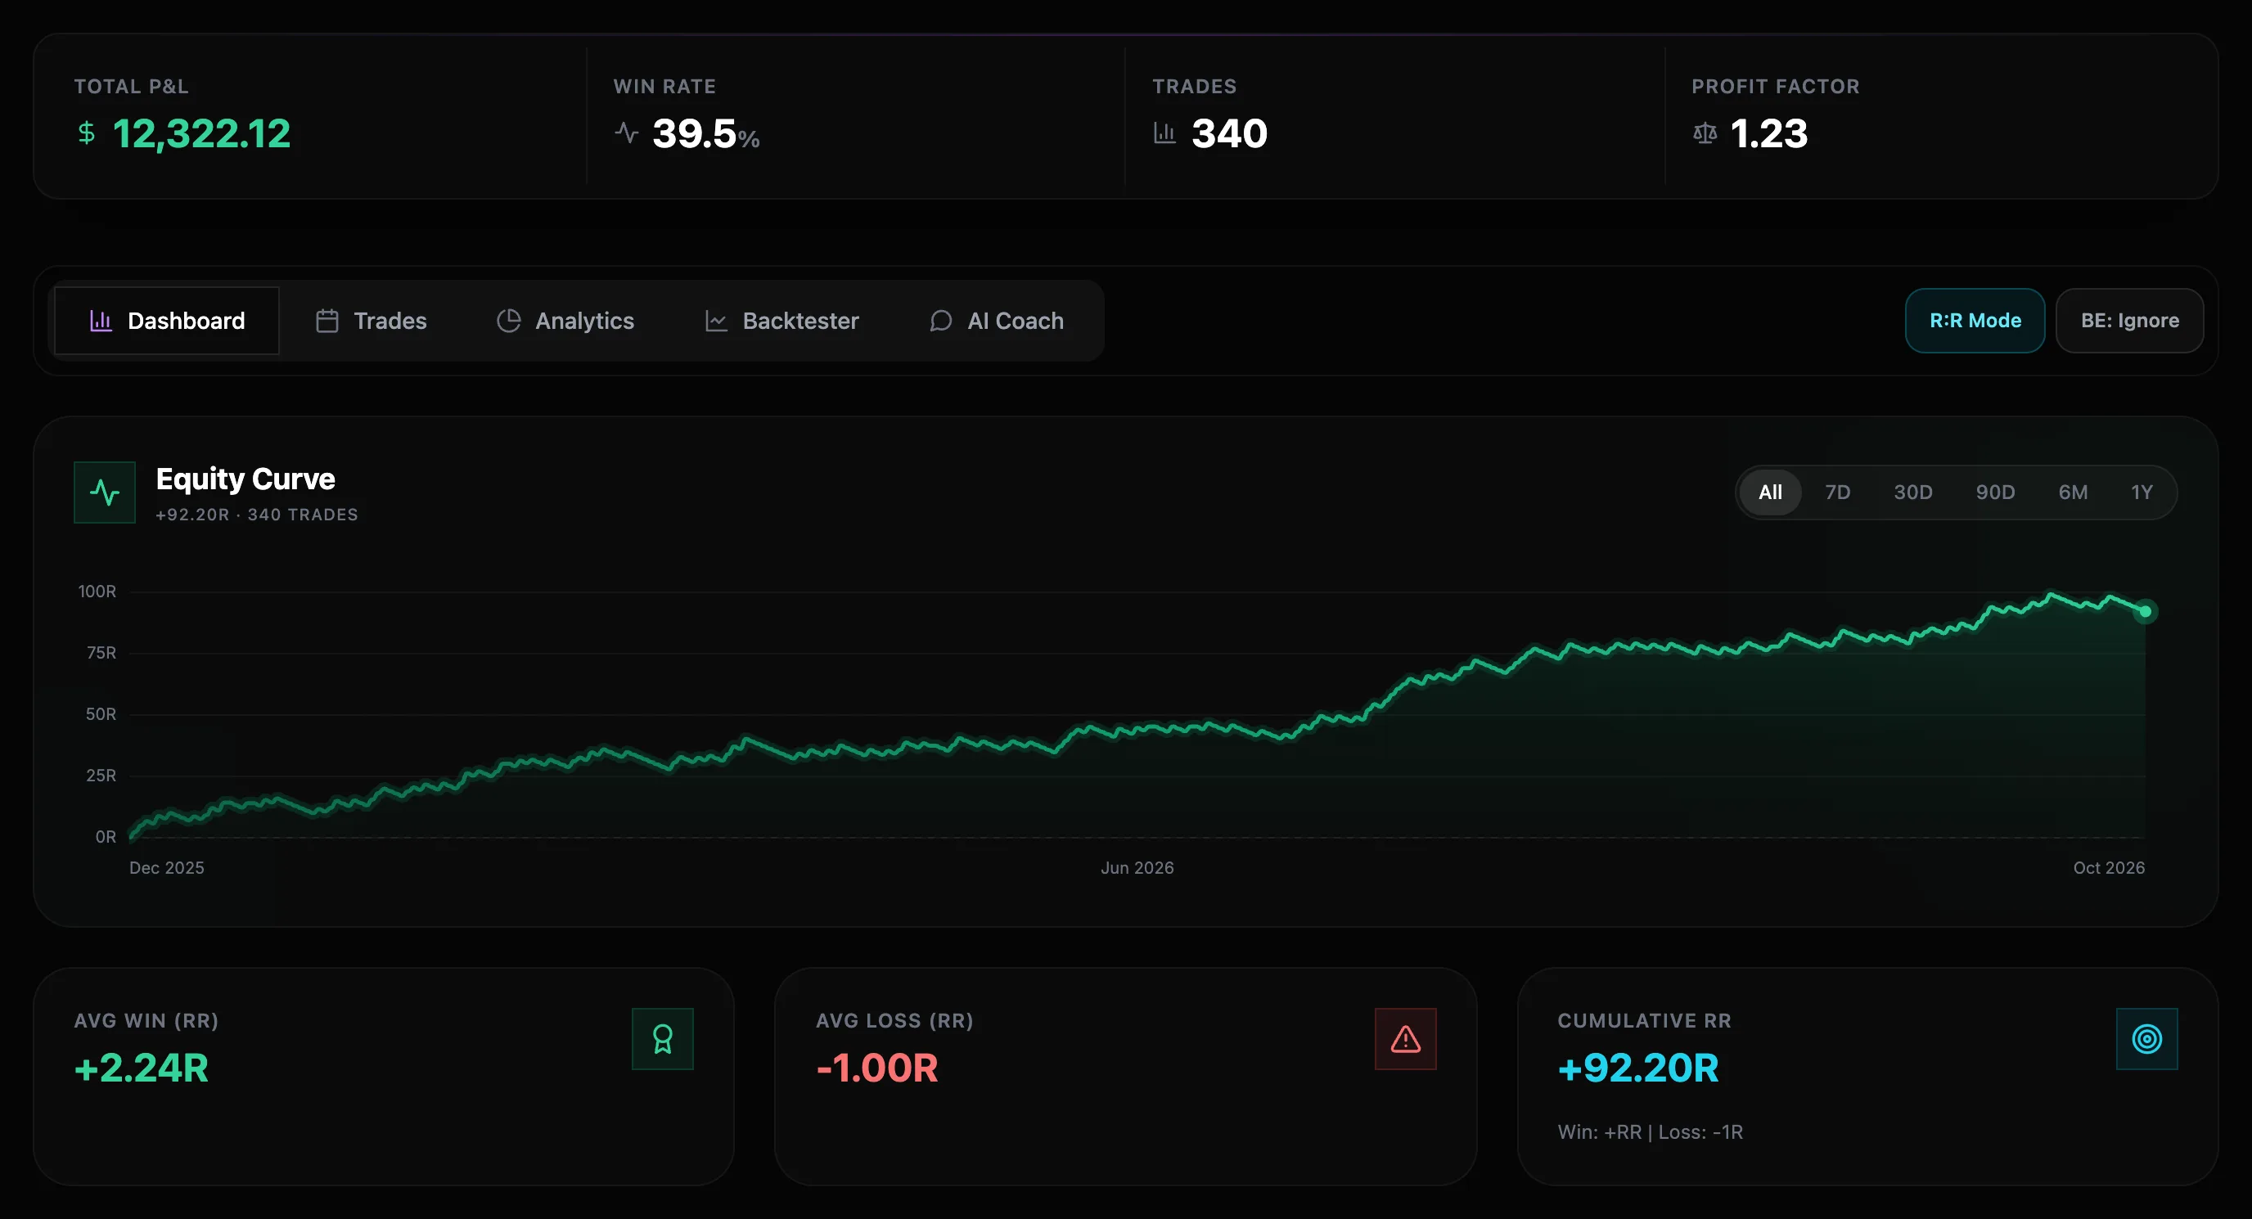Click the -1.00R average loss value
Screen dimensions: 2252x1219
[877, 1068]
